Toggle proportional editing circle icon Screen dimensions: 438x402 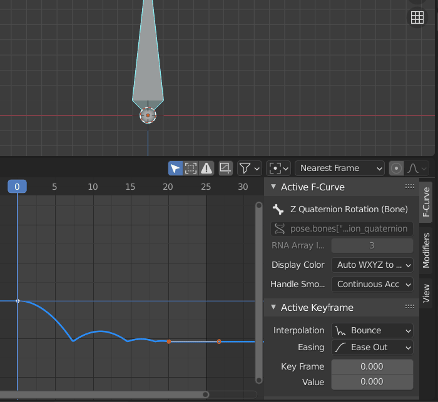(396, 169)
